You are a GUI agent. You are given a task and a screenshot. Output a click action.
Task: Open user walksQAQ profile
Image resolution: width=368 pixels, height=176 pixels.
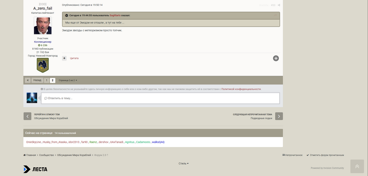click(158, 142)
